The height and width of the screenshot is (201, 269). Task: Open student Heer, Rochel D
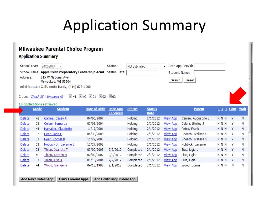click(55, 139)
